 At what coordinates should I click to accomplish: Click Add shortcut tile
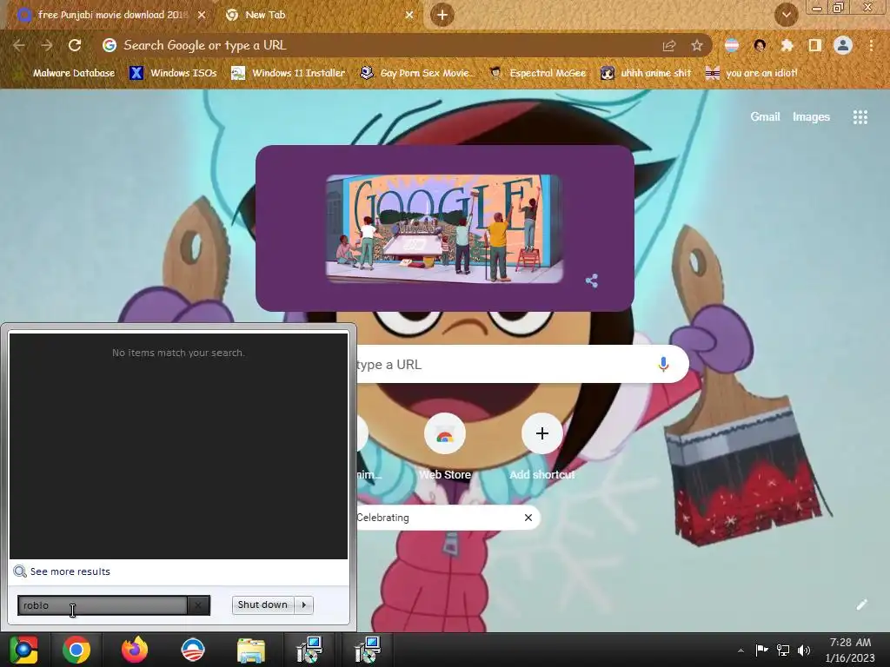pos(542,446)
